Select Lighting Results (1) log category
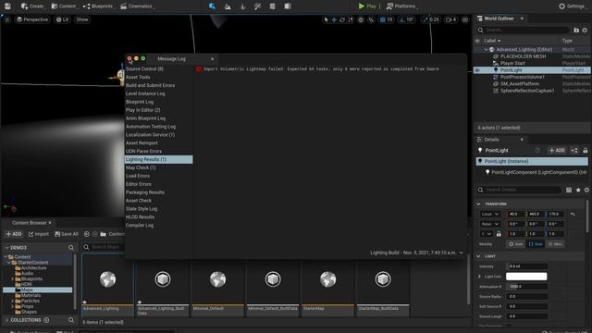 point(158,159)
